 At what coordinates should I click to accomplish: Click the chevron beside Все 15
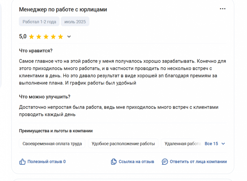pyautogui.click(x=223, y=144)
